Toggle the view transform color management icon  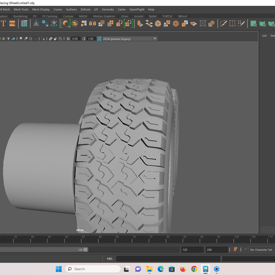click(x=99, y=39)
